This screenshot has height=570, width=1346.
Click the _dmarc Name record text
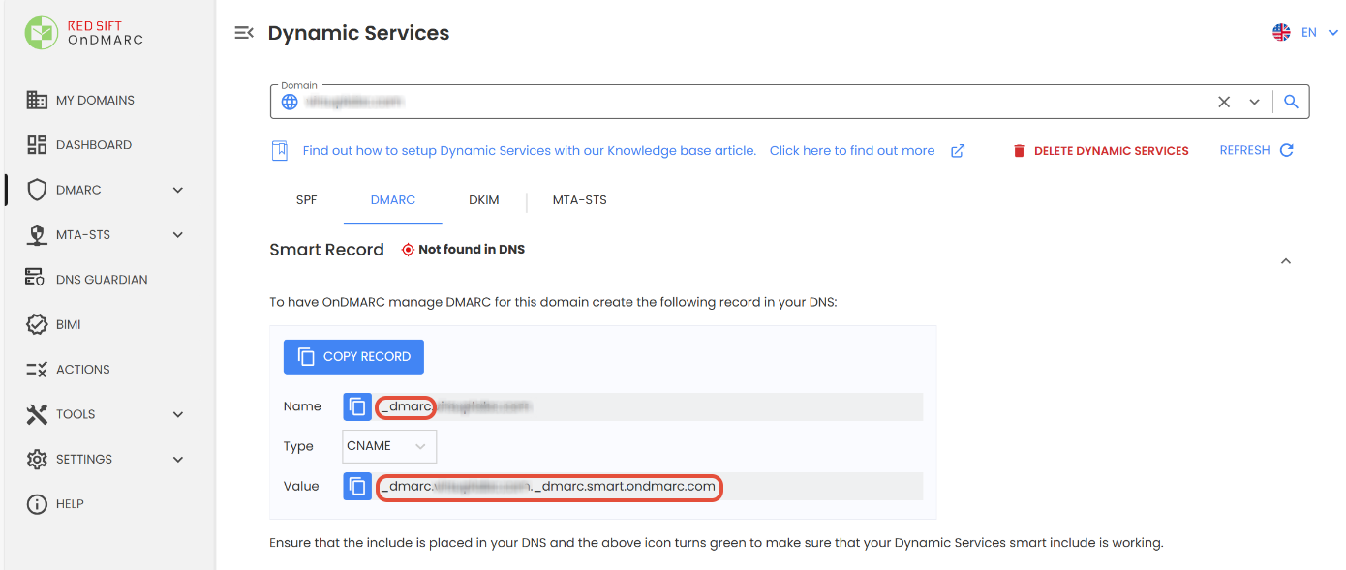406,406
